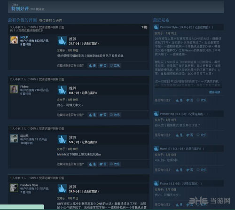The width and height of the screenshot is (235, 210).
Task: Mark Fhána's 8.8 hour review as 欢乐
Action: [x=115, y=115]
